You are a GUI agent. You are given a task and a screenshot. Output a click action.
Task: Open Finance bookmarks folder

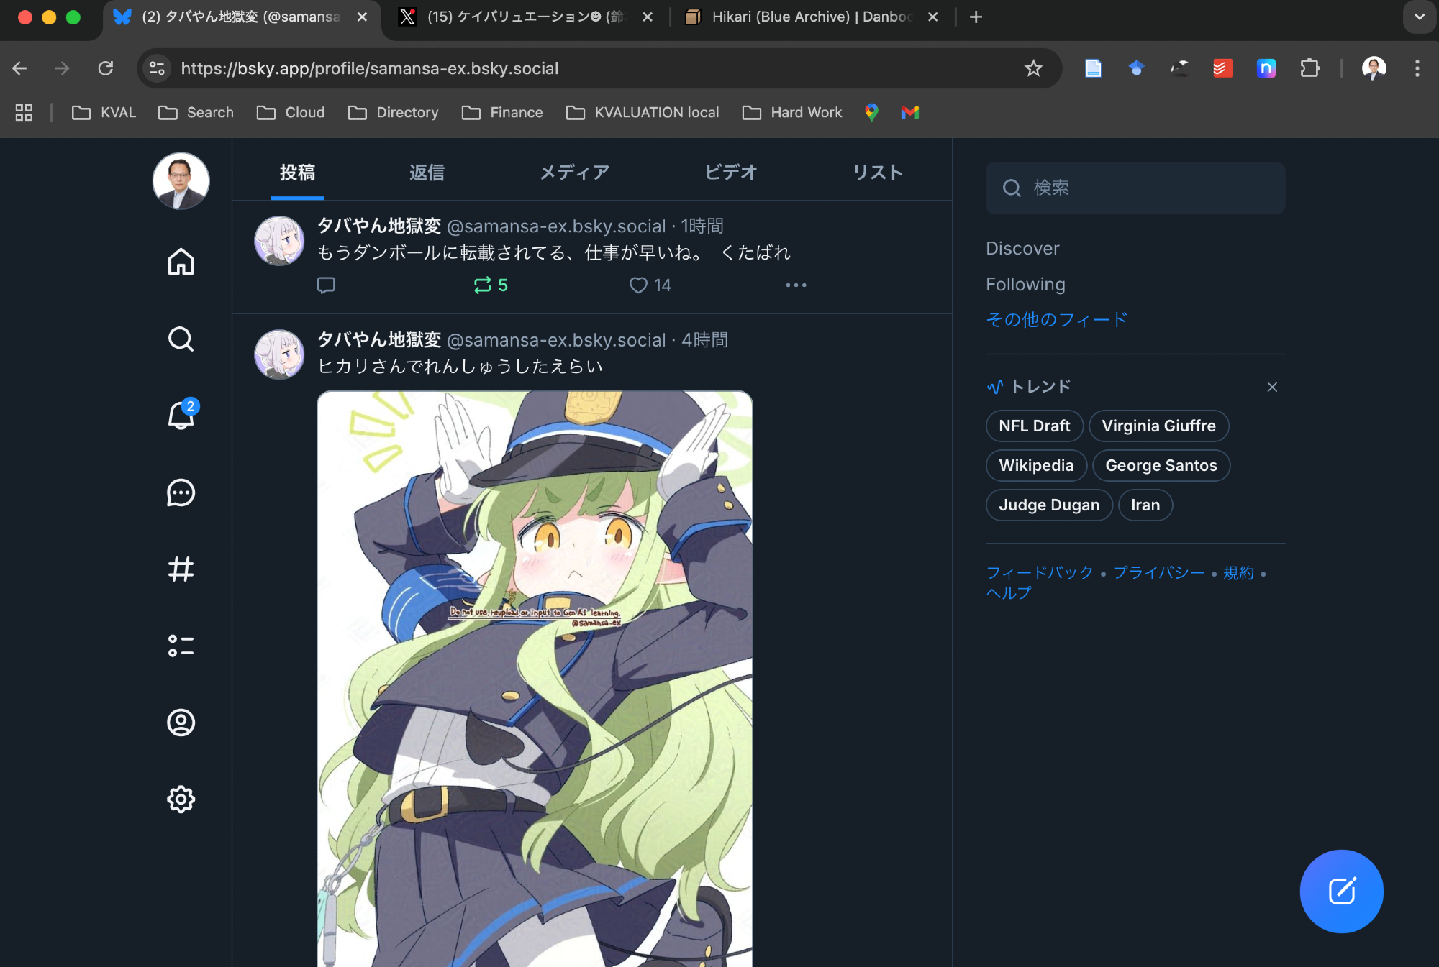503,112
